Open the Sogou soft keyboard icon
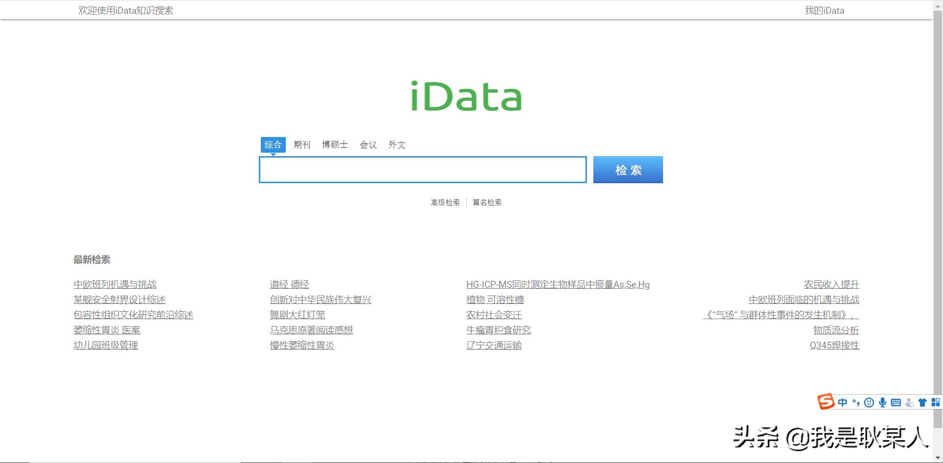The width and height of the screenshot is (943, 463). pos(896,403)
